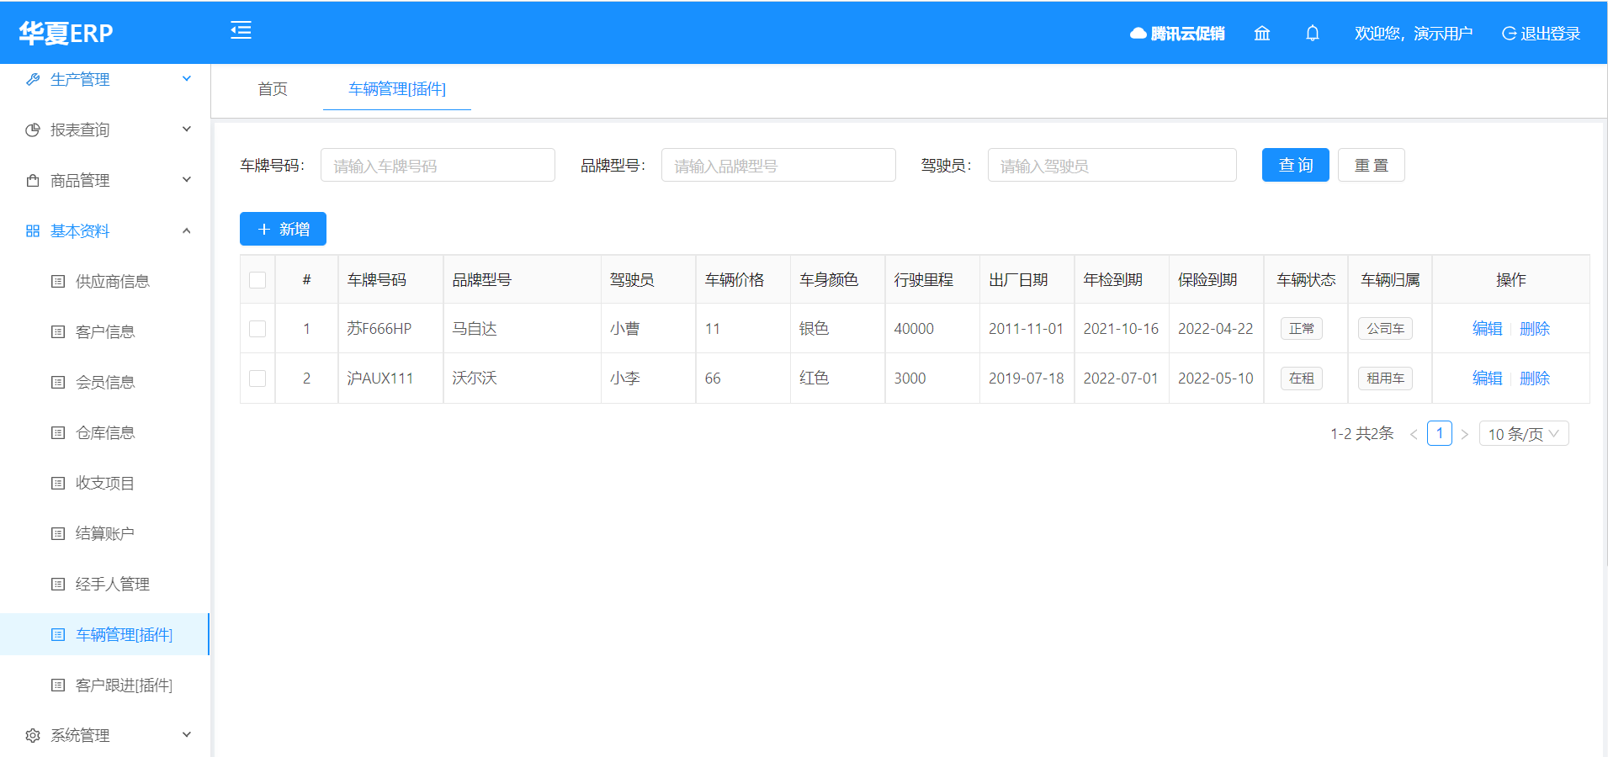This screenshot has width=1608, height=757.
Task: Expand the 报表查询 menu chevron
Action: coord(187,129)
